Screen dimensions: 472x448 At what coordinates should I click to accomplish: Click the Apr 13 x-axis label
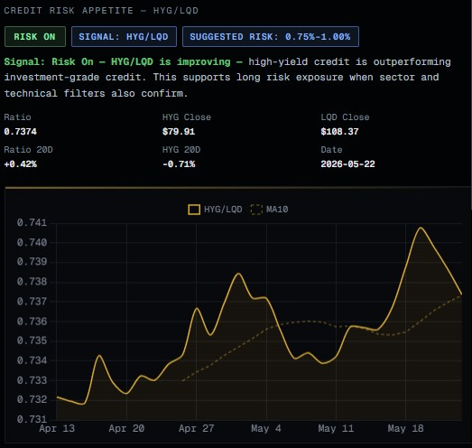[57, 428]
